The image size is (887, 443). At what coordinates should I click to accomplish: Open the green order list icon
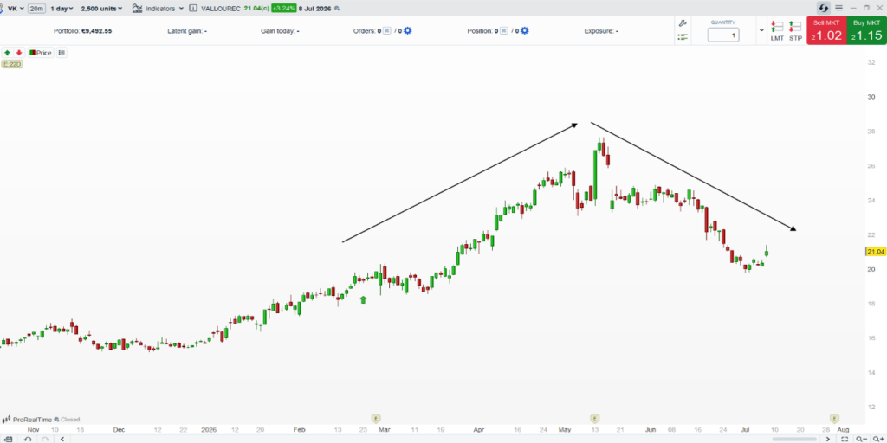[x=683, y=36]
